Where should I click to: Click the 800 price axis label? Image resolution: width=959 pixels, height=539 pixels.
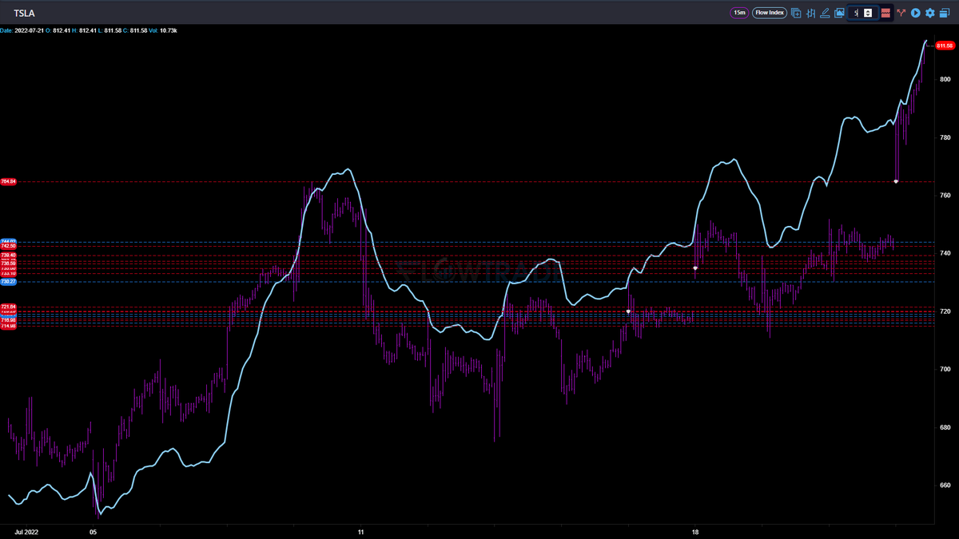(945, 79)
